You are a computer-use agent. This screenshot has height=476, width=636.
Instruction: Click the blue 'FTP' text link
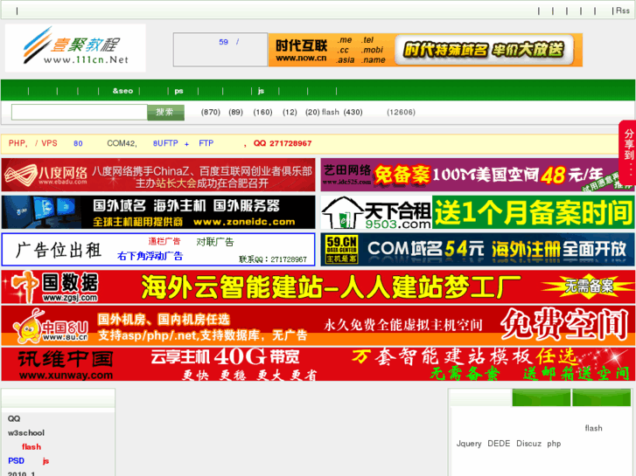[x=206, y=143]
